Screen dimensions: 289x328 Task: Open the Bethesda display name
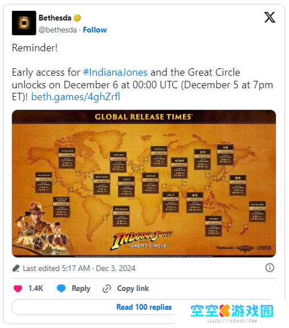pos(55,18)
